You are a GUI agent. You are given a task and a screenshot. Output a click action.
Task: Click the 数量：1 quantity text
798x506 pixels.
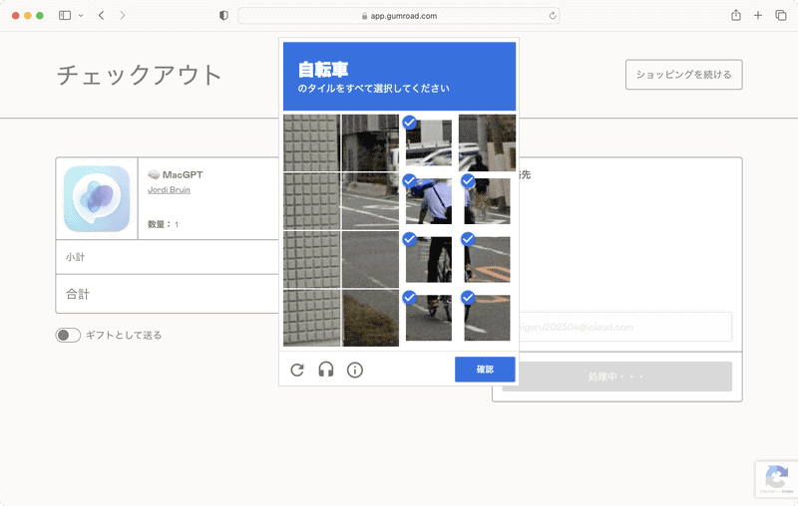coord(163,224)
